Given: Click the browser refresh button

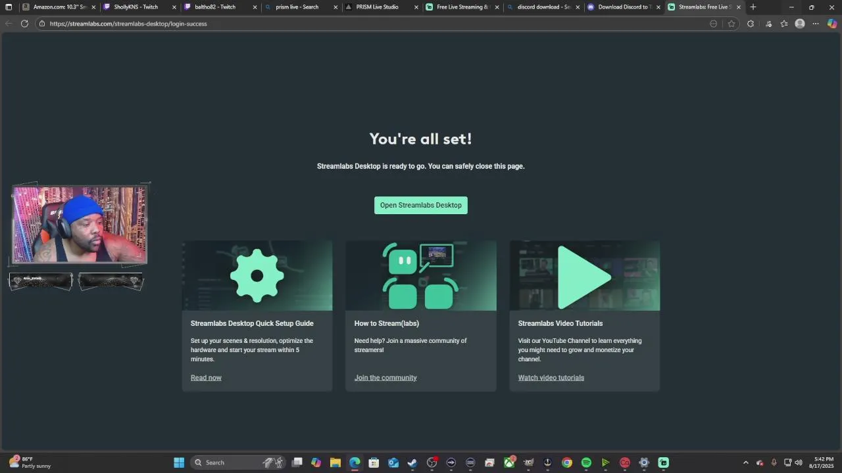Looking at the screenshot, I should [x=24, y=24].
